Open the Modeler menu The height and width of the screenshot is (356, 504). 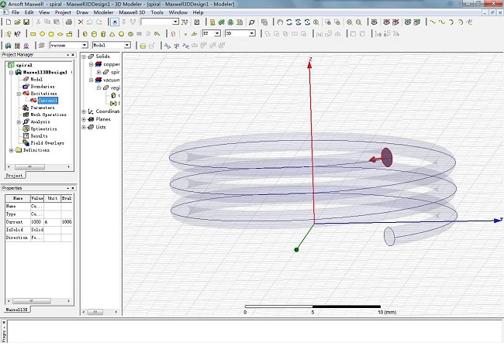(x=103, y=12)
